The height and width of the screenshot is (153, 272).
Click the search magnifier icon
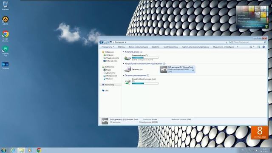pyautogui.click(x=265, y=42)
